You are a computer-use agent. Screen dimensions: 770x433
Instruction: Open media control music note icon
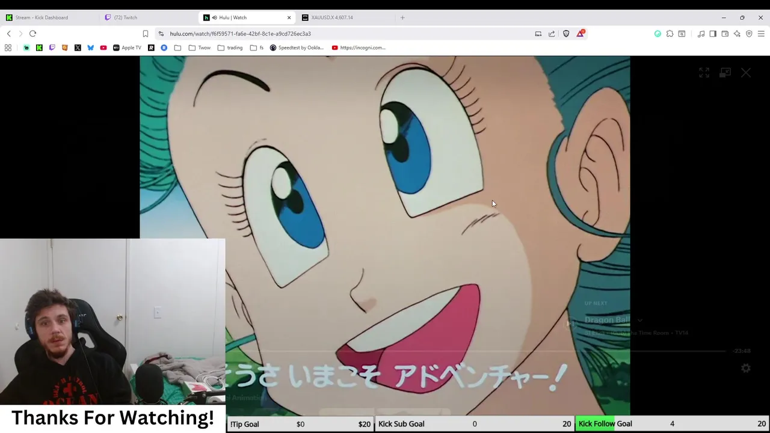701,34
